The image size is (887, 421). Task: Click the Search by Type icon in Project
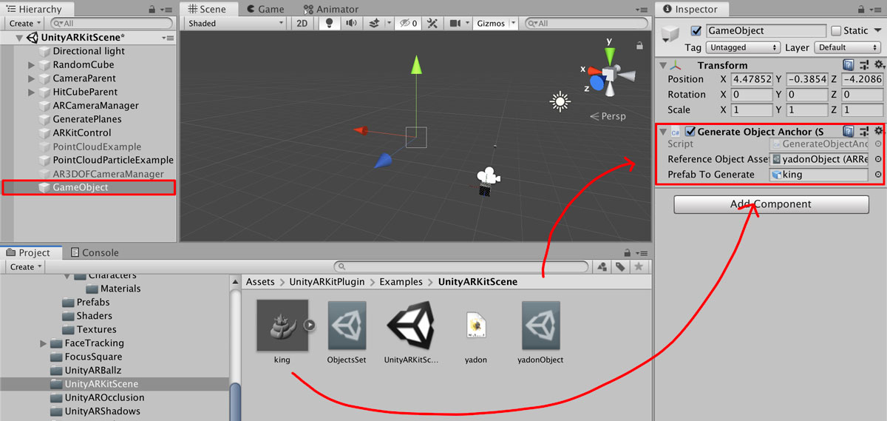[x=602, y=266]
